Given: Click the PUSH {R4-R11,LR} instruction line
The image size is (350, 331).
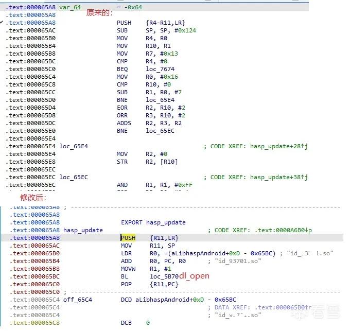Looking at the screenshot, I should coord(151,23).
